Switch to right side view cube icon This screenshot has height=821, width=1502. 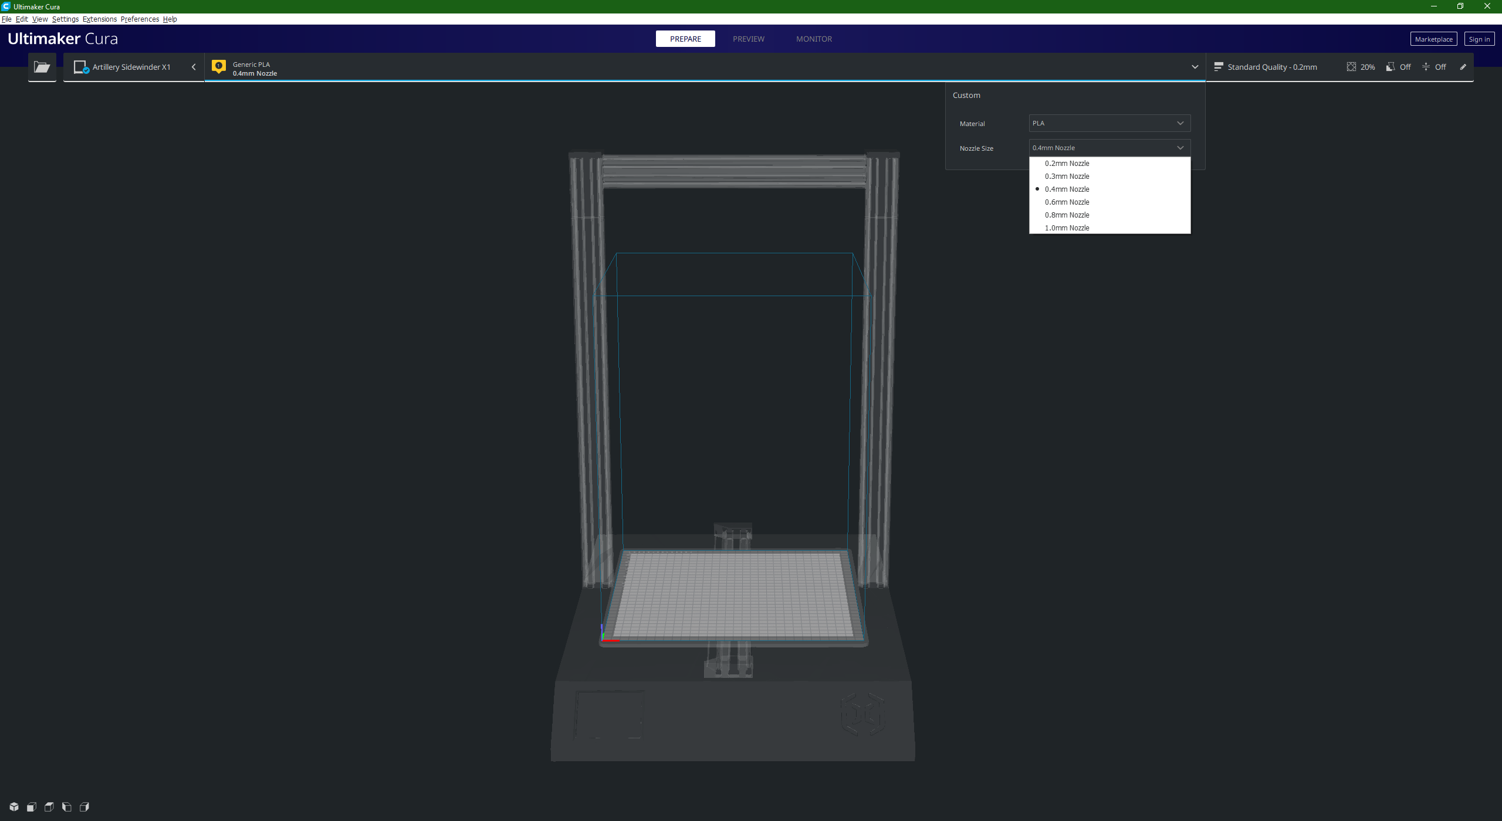tap(84, 807)
